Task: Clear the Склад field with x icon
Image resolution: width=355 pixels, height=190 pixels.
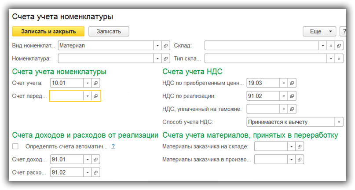Action: tap(331, 46)
